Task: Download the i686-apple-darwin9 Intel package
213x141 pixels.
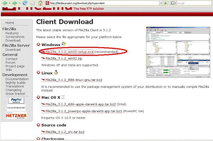Action: point(80,104)
